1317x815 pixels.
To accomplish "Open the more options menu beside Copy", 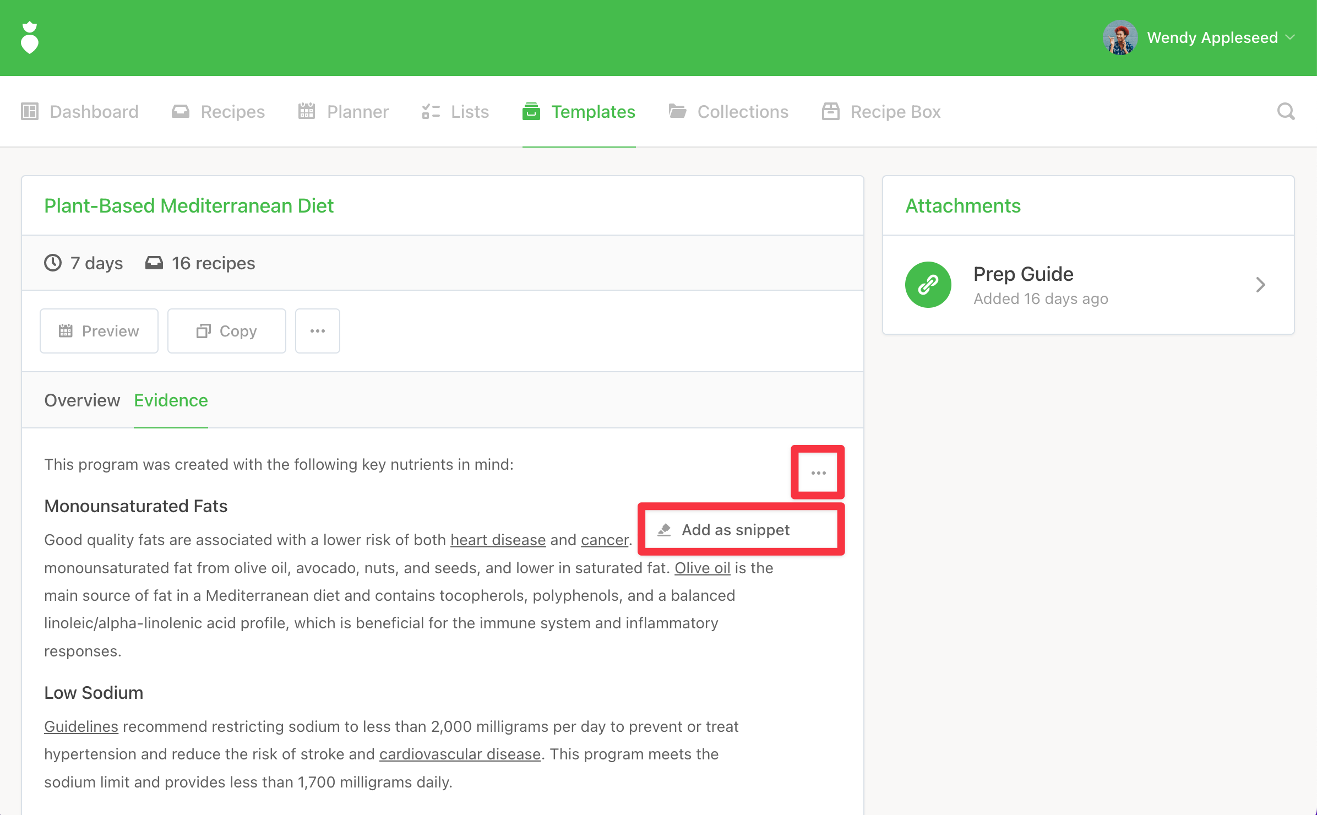I will pyautogui.click(x=318, y=331).
